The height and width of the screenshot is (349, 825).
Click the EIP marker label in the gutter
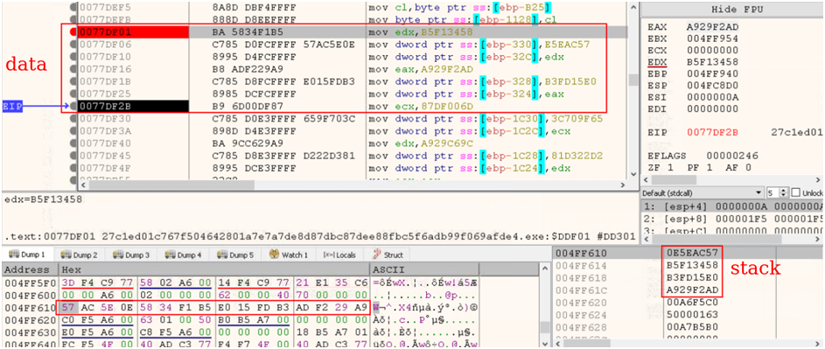pyautogui.click(x=12, y=107)
